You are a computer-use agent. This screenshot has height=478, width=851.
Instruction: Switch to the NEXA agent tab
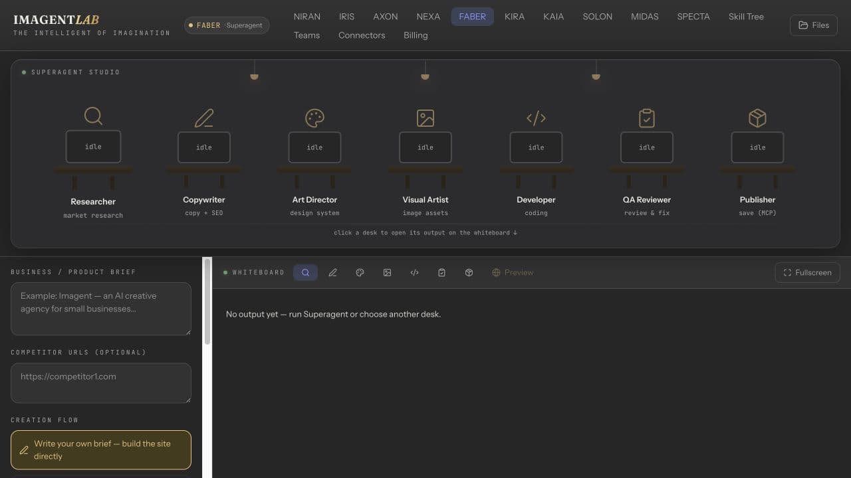tap(428, 17)
